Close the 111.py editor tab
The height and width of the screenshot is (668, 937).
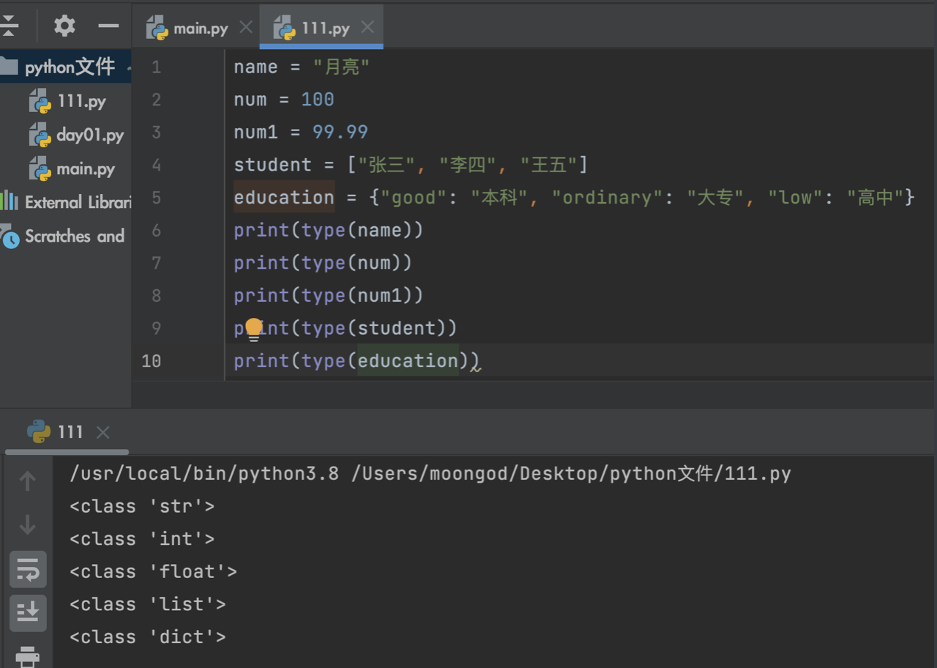367,27
